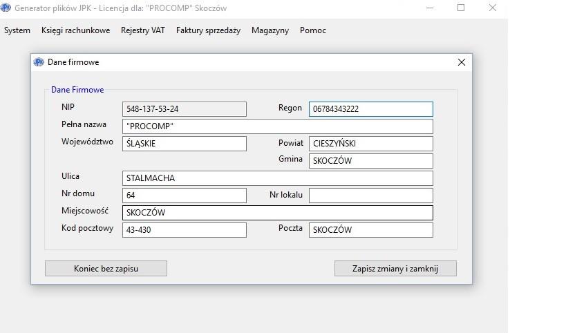Click the Poczta input field
566x333 pixels.
370,230
